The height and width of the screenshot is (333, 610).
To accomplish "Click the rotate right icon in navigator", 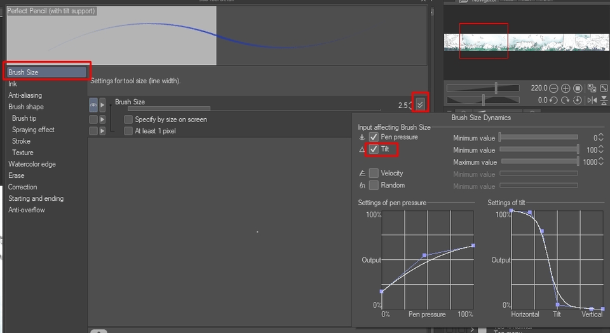I will click(x=566, y=100).
